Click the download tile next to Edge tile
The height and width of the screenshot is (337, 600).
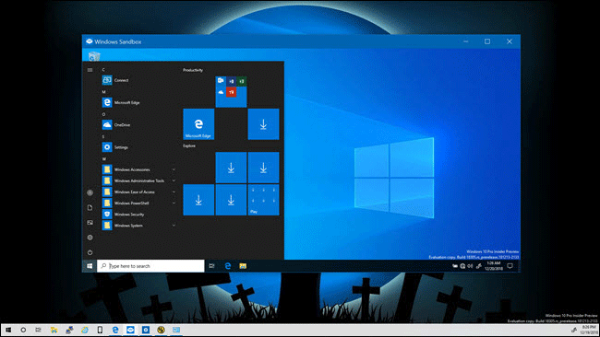pyautogui.click(x=264, y=124)
